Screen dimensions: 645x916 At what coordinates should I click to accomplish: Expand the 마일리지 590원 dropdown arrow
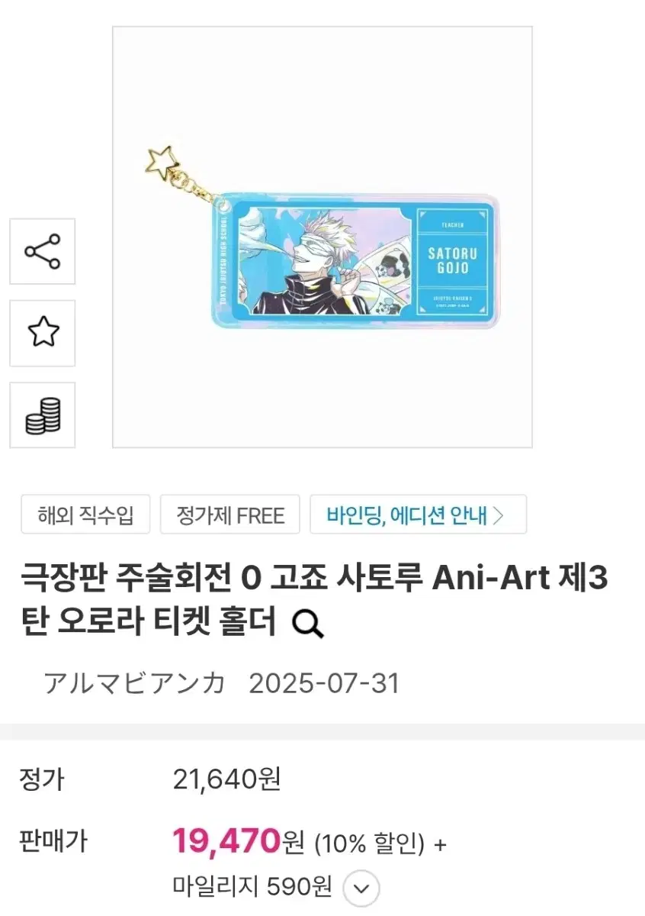[361, 889]
